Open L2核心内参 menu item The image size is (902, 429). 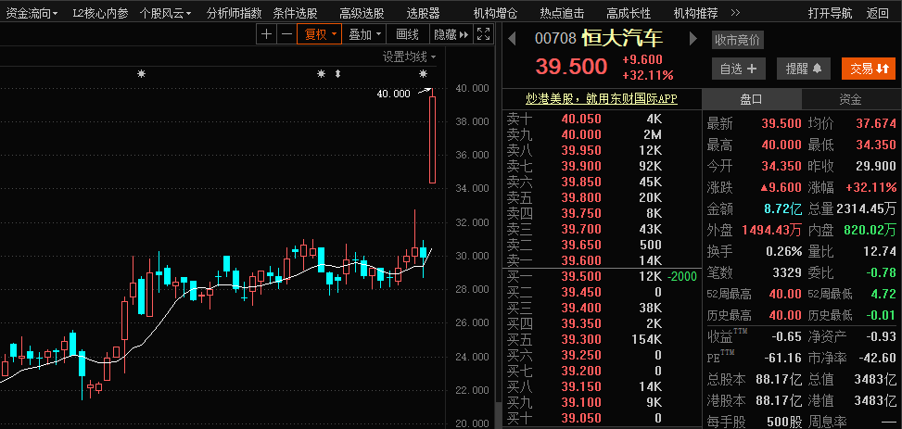click(101, 13)
